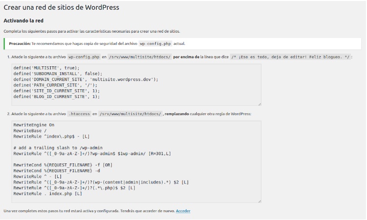Grab the .htaccess textarea resize handle

click(260, 201)
